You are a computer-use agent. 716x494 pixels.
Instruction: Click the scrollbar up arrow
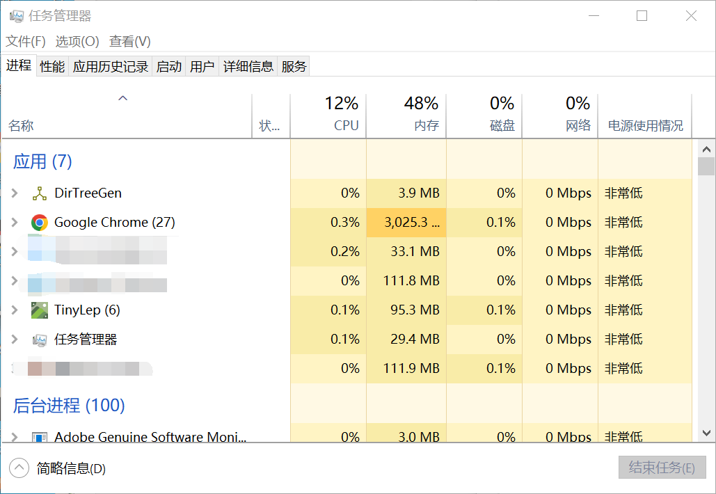tap(706, 150)
